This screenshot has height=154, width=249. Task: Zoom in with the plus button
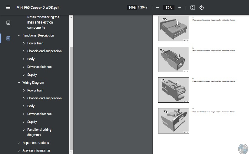[180, 8]
